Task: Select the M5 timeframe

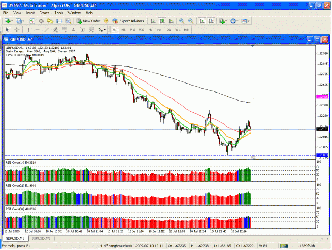Action: (x=123, y=30)
